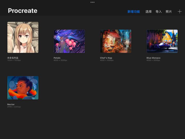Open the Petals artwork thumbnail
Viewport: 185px width, 139px height.
coord(69,41)
